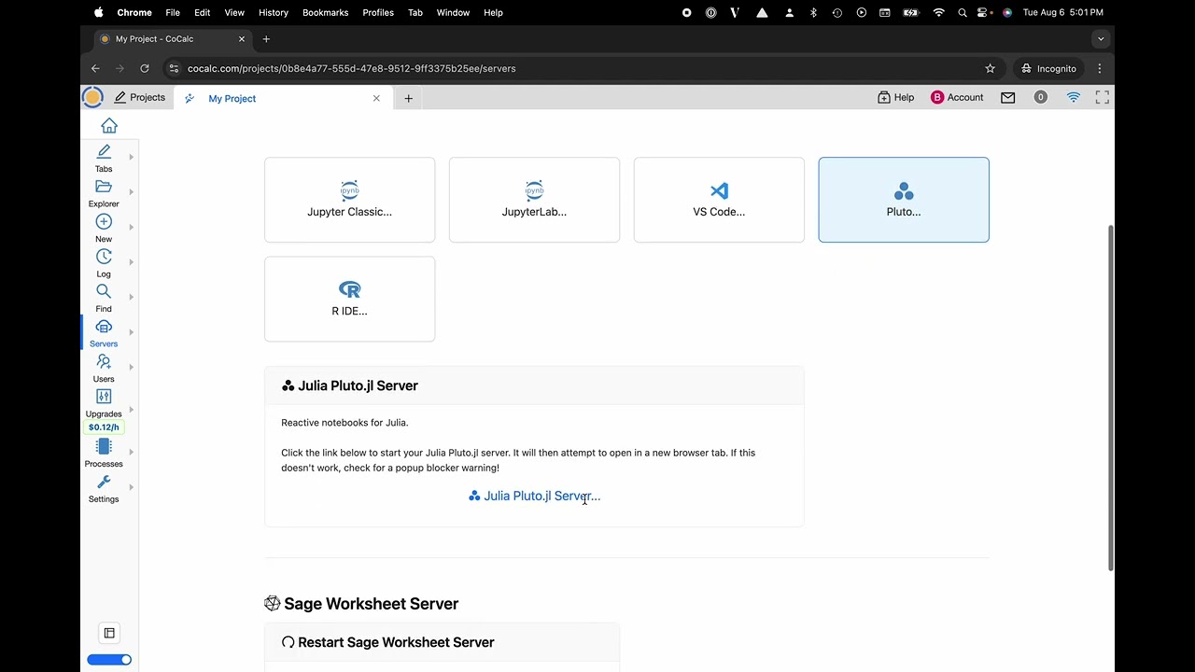The height and width of the screenshot is (672, 1195).
Task: Open the Explorer folder icon in sidebar
Action: 104,188
